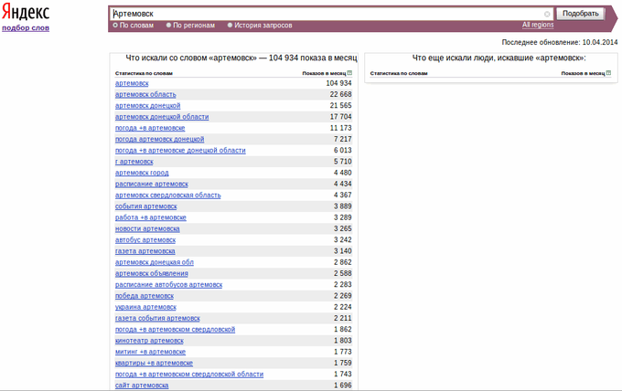Viewport: 622px width, 391px height.
Task: Open 'артемовск свердловская область' keyword link
Action: [x=167, y=195]
